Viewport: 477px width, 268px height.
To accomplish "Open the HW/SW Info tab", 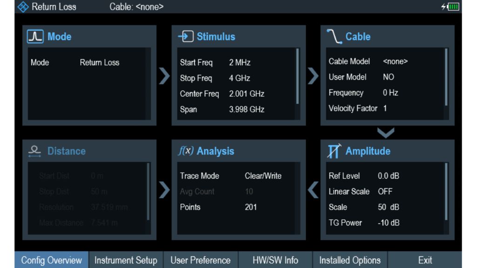I will pos(275,260).
